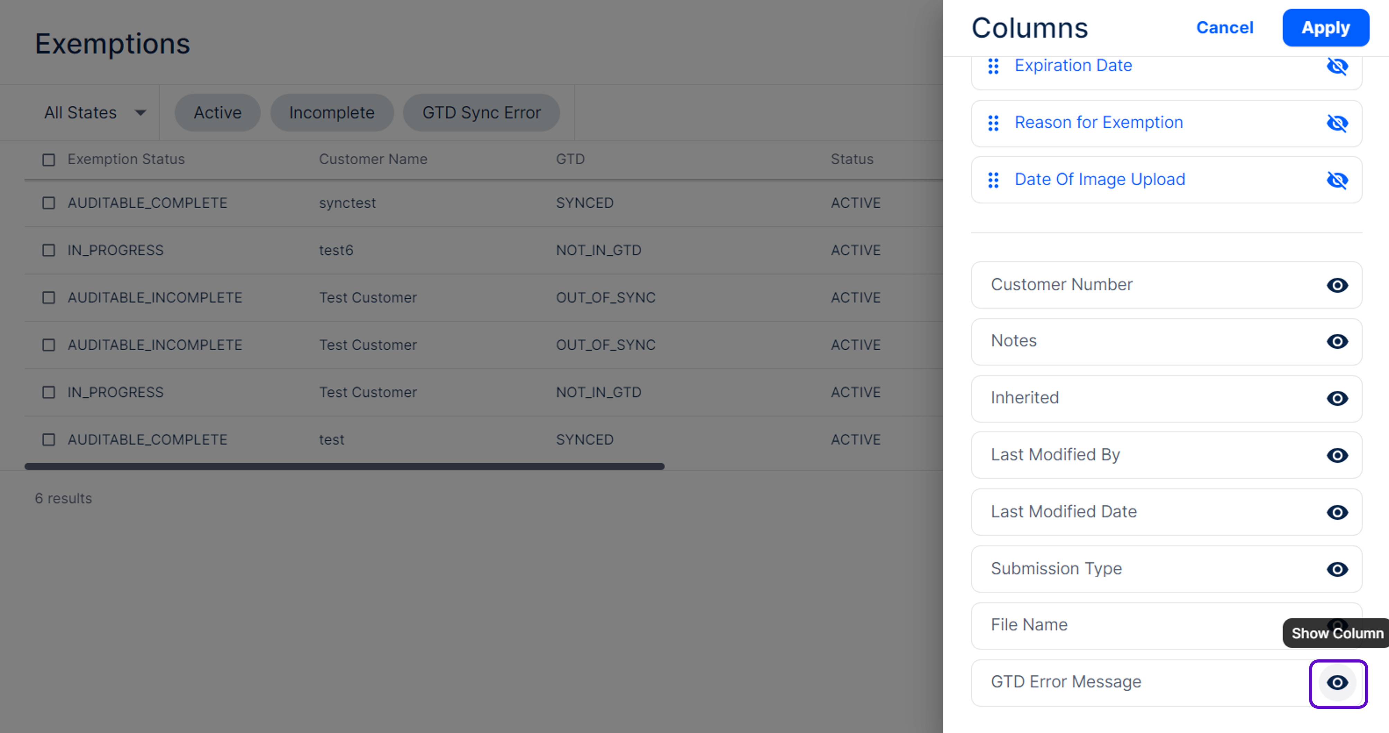The image size is (1389, 733).
Task: Toggle Date Of Image Upload eye icon
Action: pyautogui.click(x=1337, y=180)
